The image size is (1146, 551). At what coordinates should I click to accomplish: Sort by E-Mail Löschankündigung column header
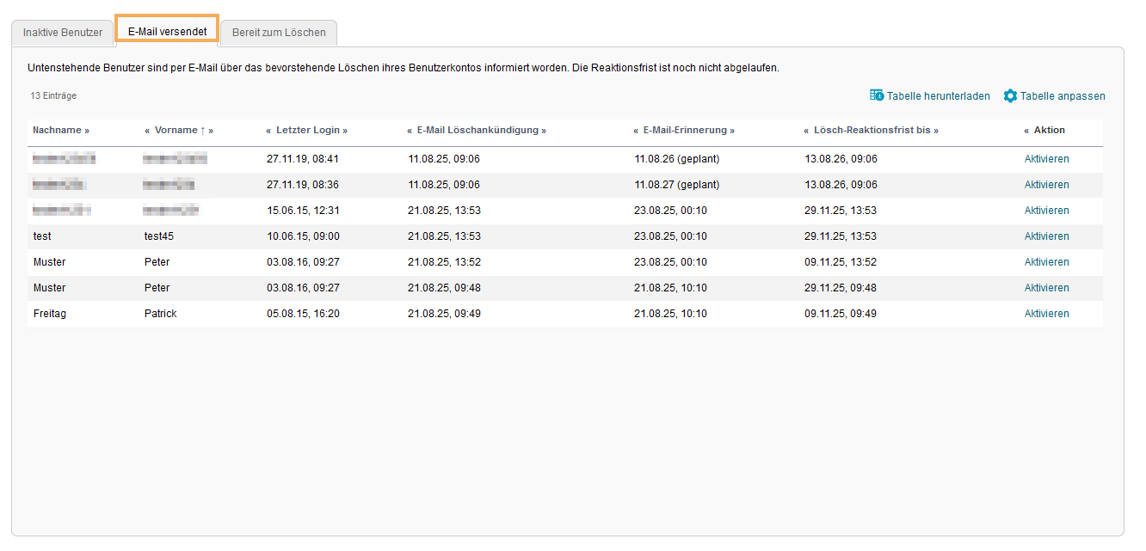coord(477,131)
